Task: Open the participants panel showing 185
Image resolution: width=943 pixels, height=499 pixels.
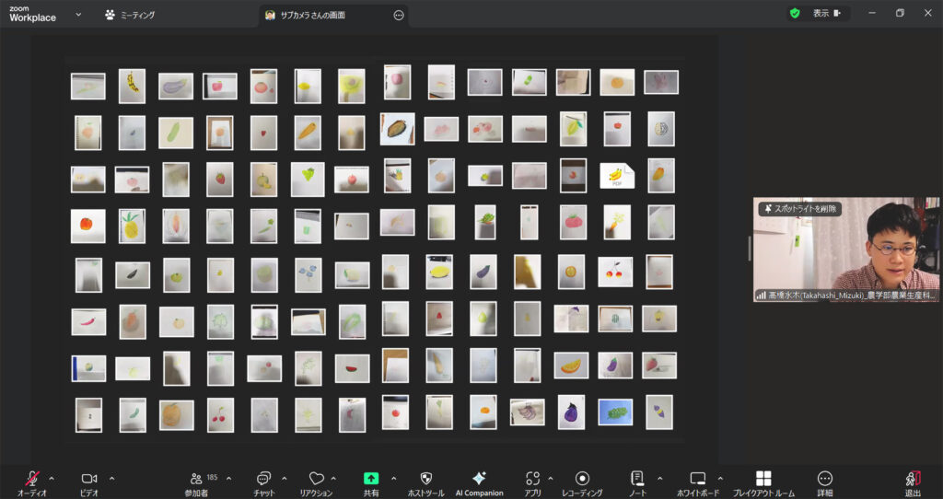Action: pyautogui.click(x=196, y=479)
